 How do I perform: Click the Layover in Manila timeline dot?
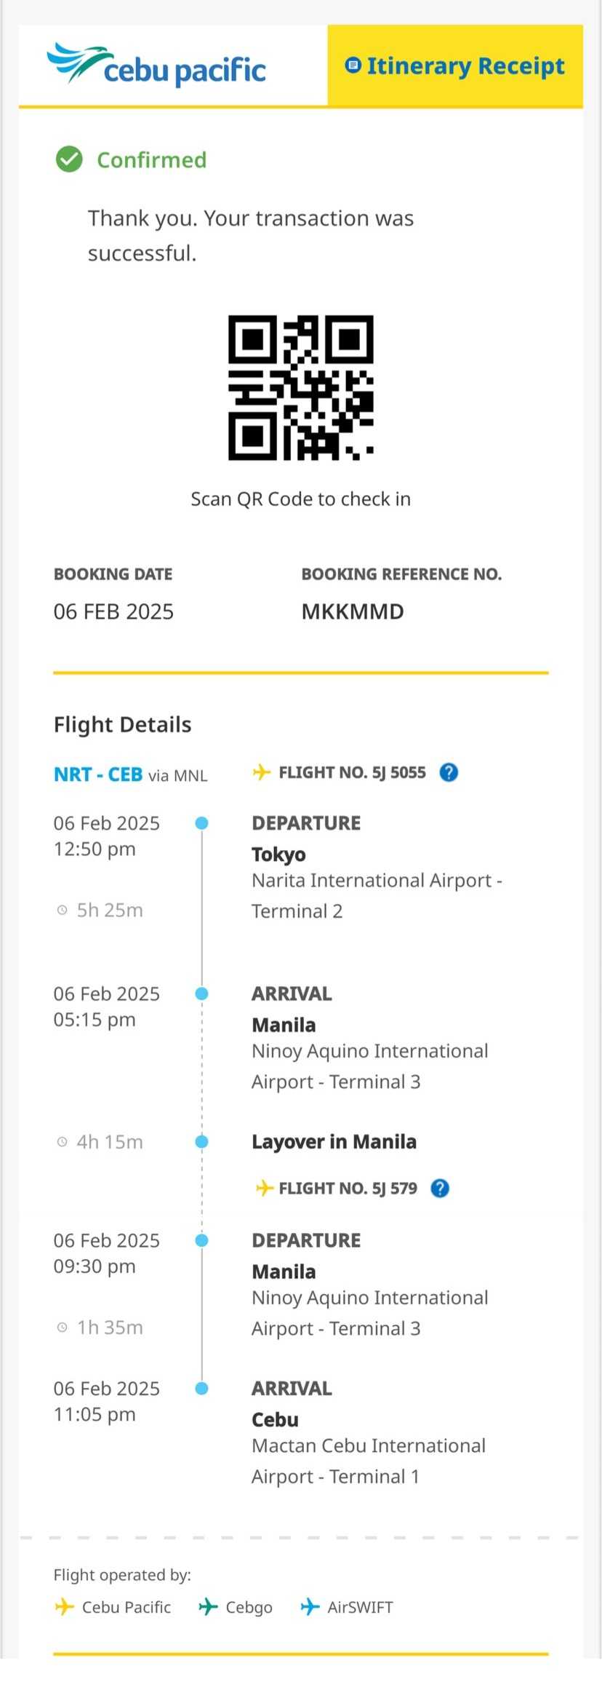[x=202, y=1142]
